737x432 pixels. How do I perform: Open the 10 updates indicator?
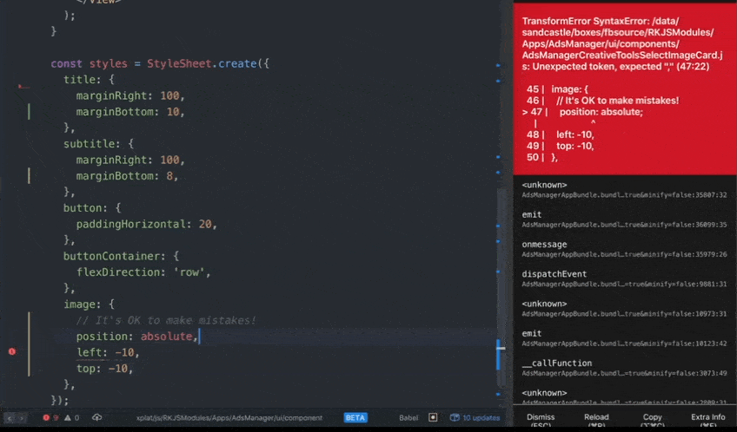click(x=475, y=417)
